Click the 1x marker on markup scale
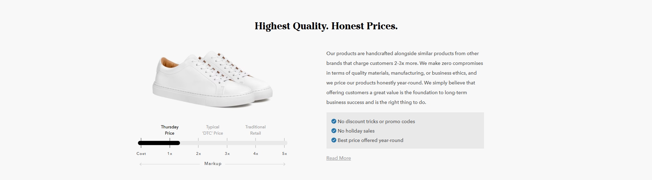This screenshot has height=180, width=652. 170,153
